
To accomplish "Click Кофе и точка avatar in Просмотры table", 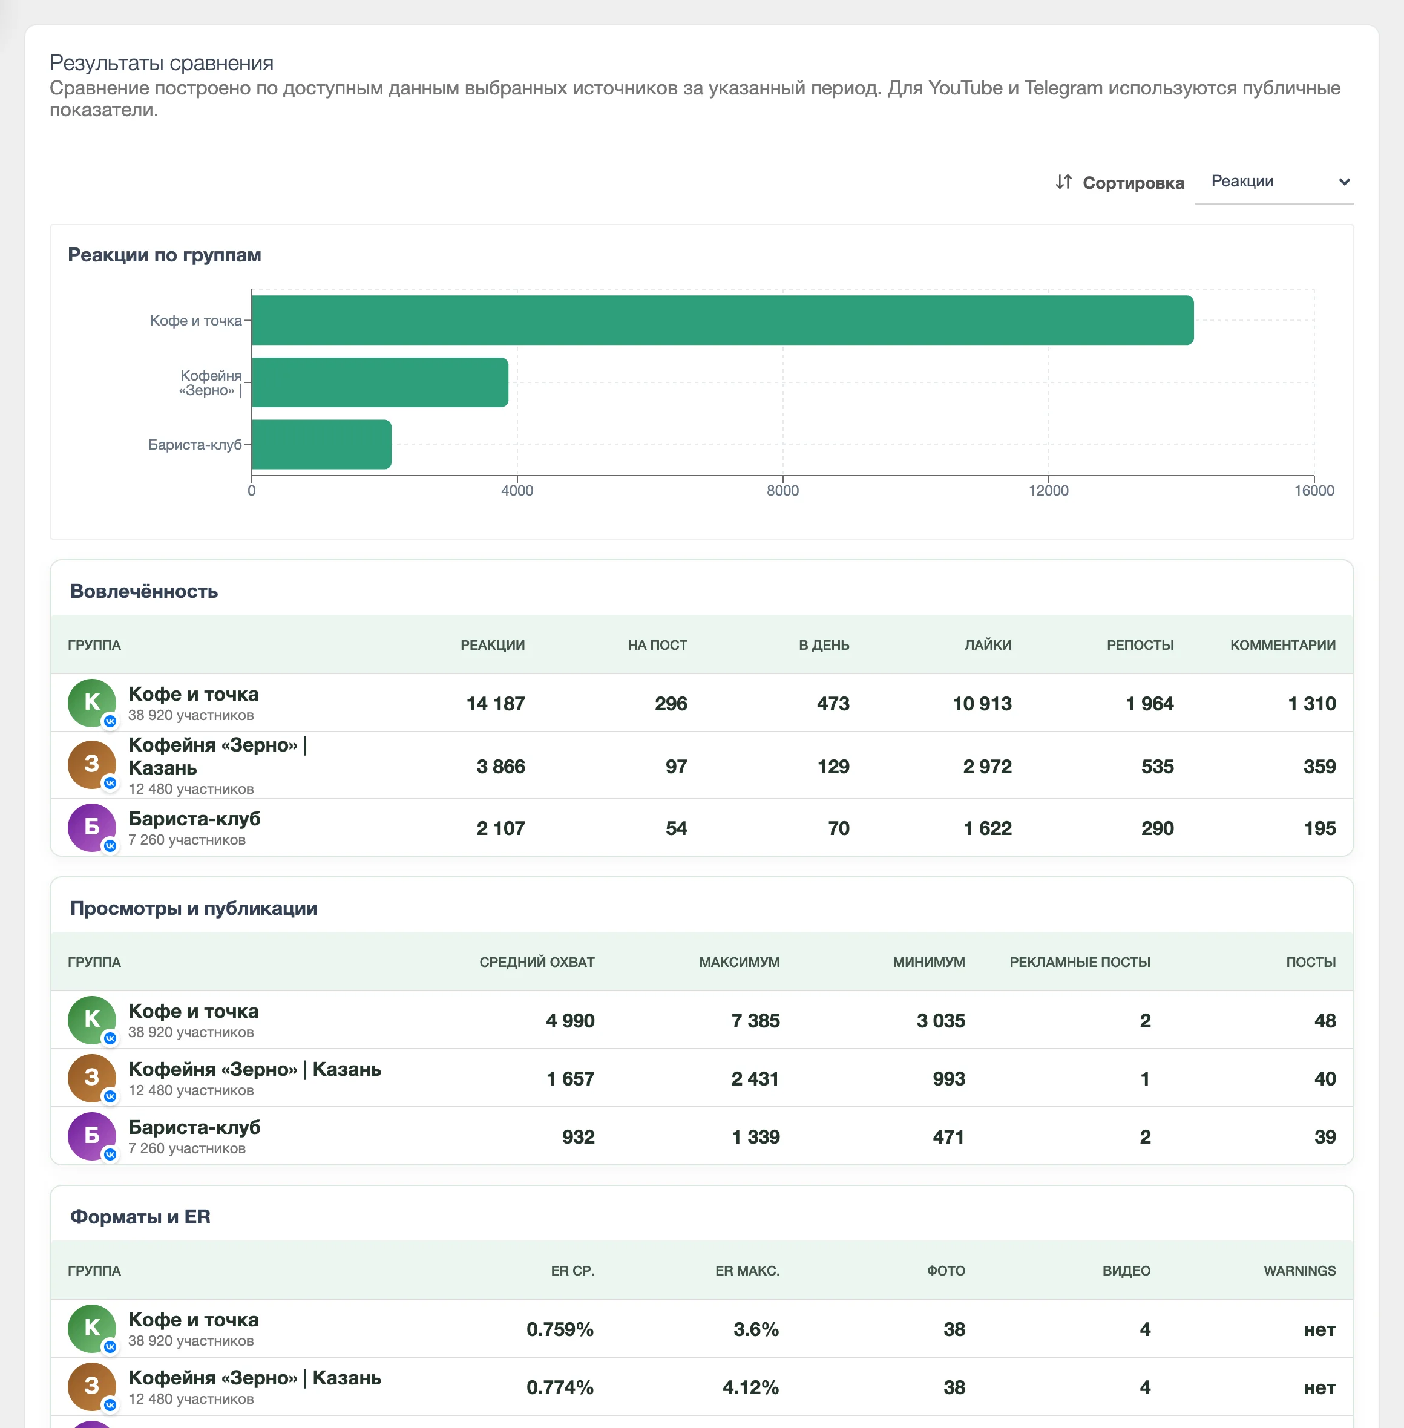I will [x=92, y=1020].
